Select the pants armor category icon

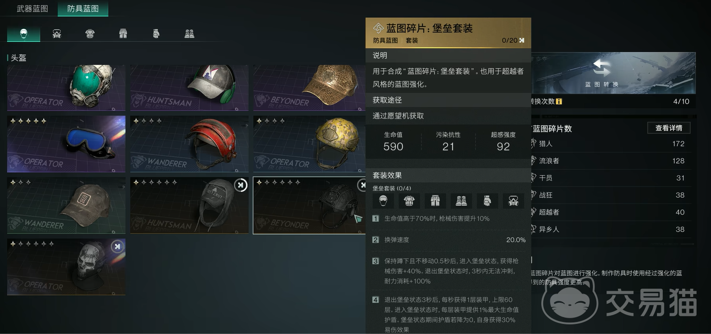pos(123,34)
